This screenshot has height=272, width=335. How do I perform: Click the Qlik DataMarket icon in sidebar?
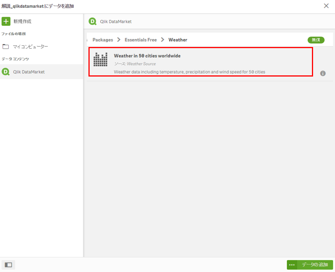pyautogui.click(x=6, y=72)
